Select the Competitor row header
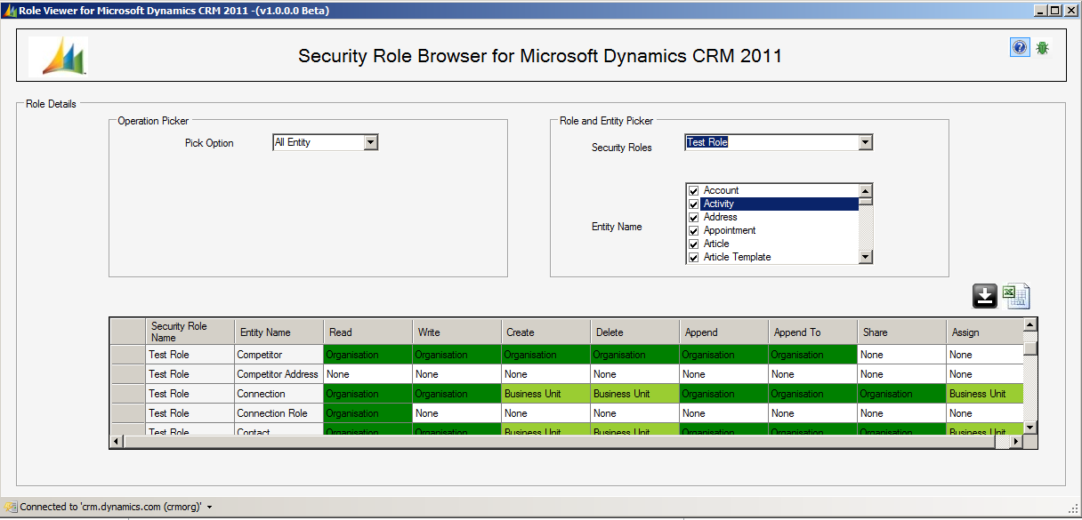Viewport: 1082px width, 520px height. (127, 354)
